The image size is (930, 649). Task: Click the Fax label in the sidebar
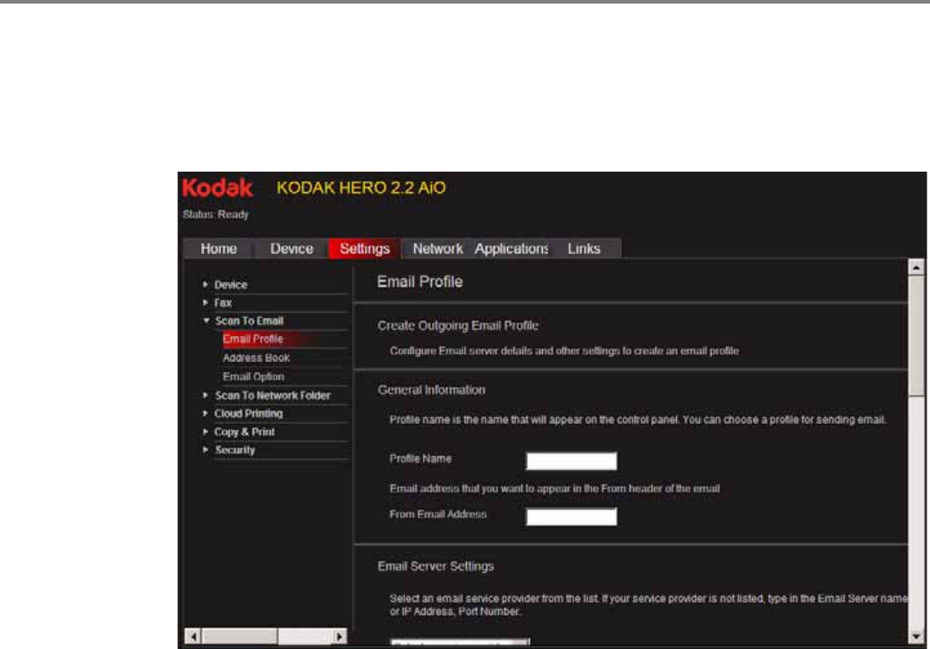pyautogui.click(x=223, y=303)
